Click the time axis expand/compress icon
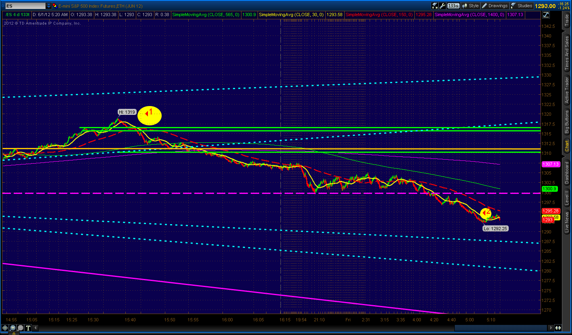572x335 pixels. 558,328
